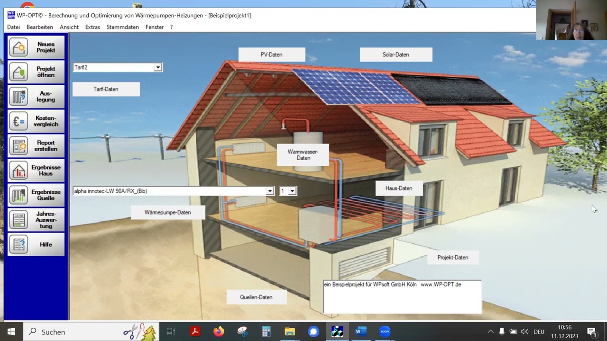Open the Quellen-Daten button
Image resolution: width=607 pixels, height=341 pixels.
(x=257, y=297)
